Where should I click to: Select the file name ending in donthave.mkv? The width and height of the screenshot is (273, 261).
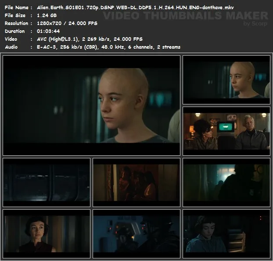pos(135,7)
